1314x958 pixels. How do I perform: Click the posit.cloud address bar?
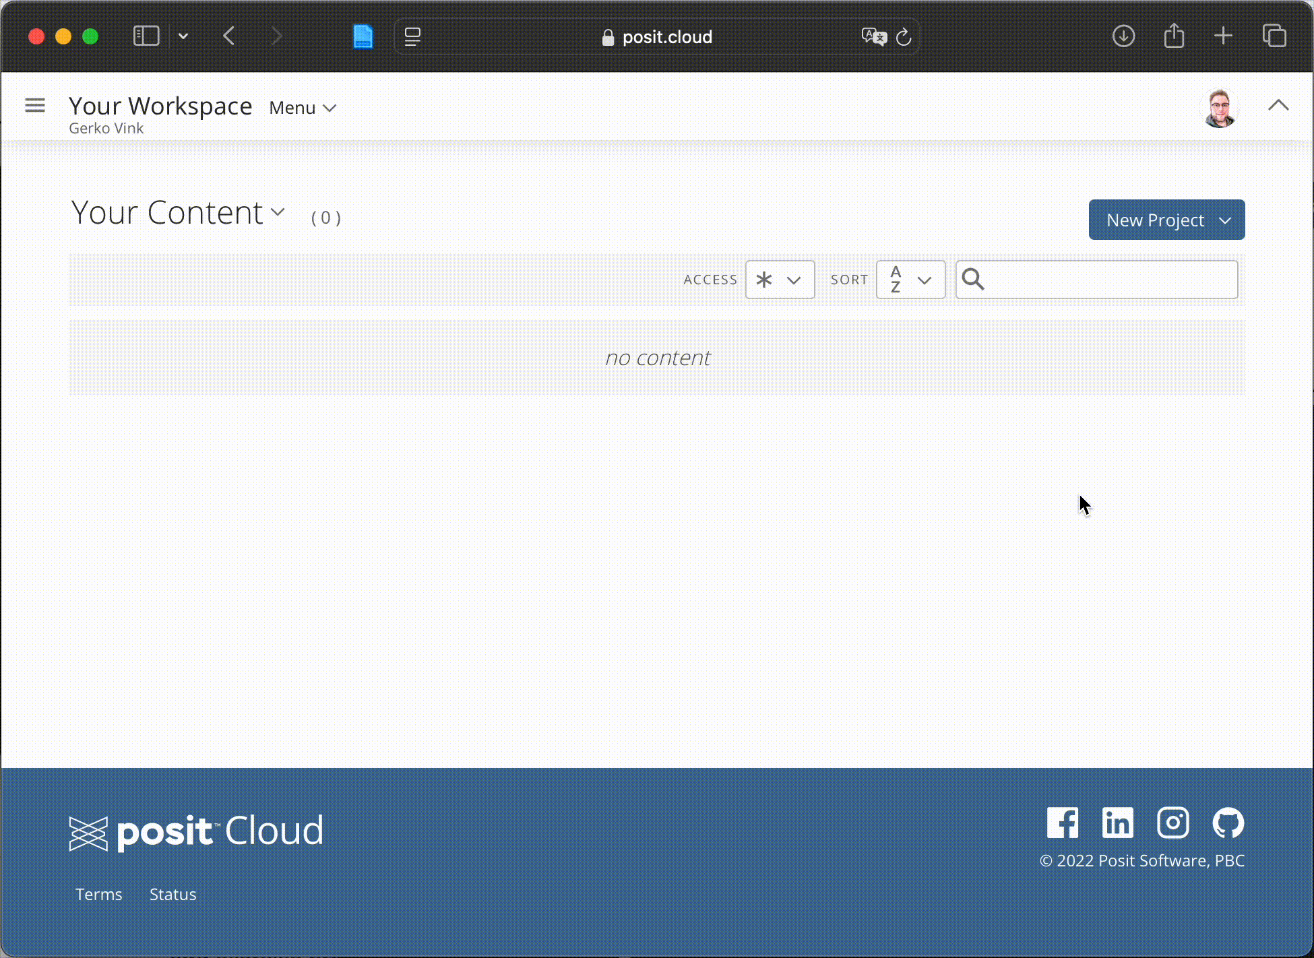tap(657, 37)
